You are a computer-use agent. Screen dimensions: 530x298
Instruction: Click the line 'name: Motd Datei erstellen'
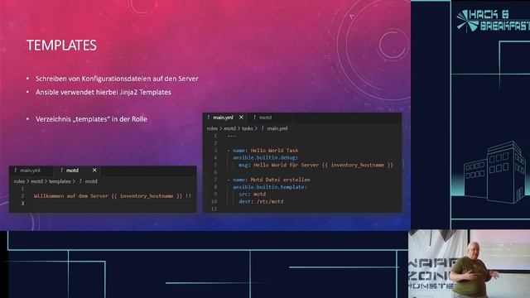pos(268,180)
